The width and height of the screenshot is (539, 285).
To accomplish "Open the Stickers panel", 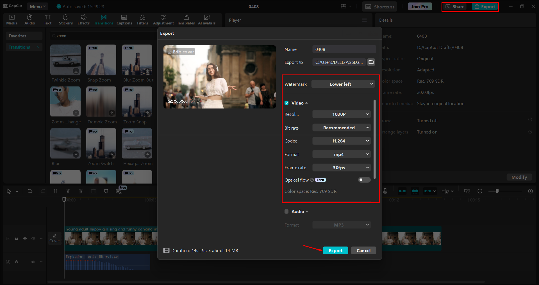I will (66, 19).
